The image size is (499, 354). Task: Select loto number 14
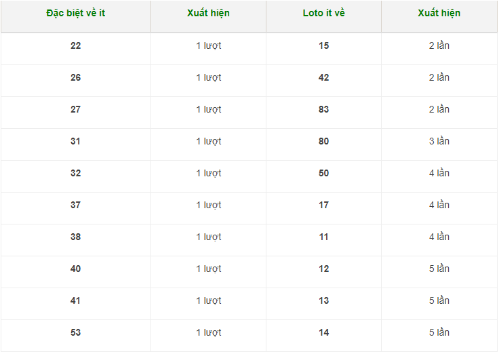[x=323, y=332]
